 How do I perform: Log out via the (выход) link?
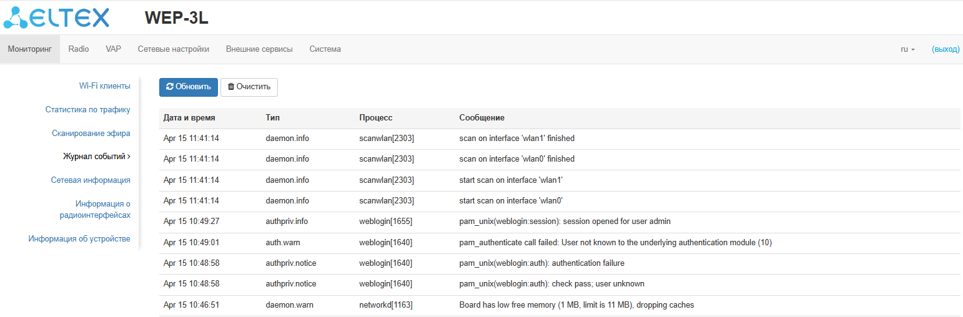tap(945, 49)
